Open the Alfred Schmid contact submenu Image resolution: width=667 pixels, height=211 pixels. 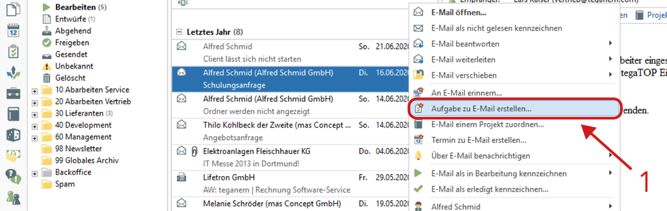pos(514,206)
